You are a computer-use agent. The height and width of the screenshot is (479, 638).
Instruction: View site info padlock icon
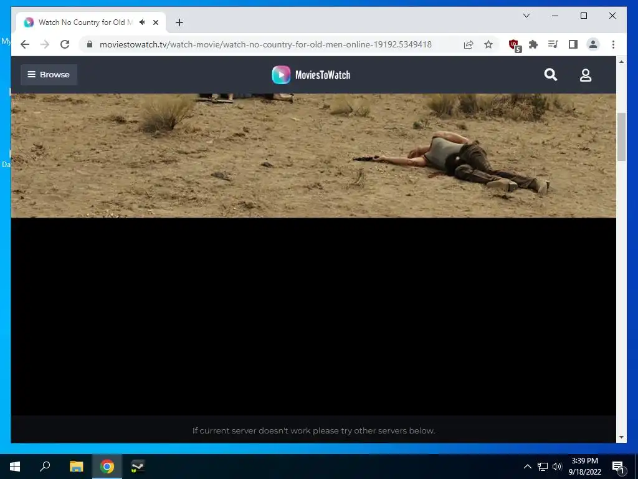[x=90, y=44]
